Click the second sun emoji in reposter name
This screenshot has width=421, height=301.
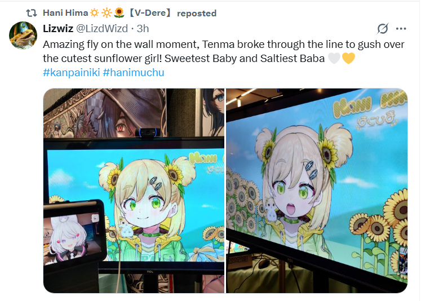107,12
